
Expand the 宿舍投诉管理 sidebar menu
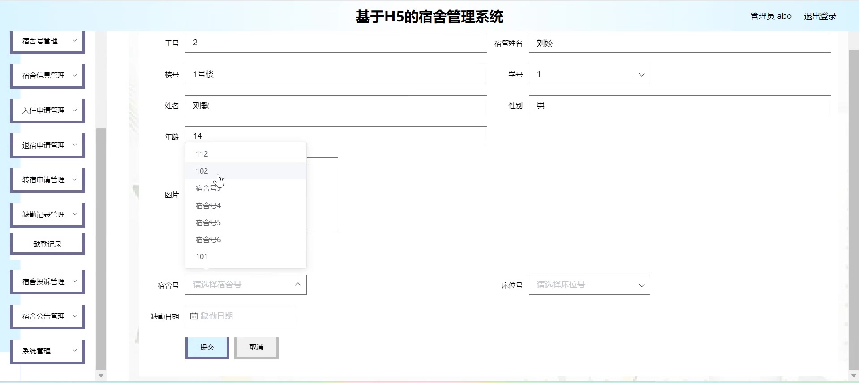[47, 282]
